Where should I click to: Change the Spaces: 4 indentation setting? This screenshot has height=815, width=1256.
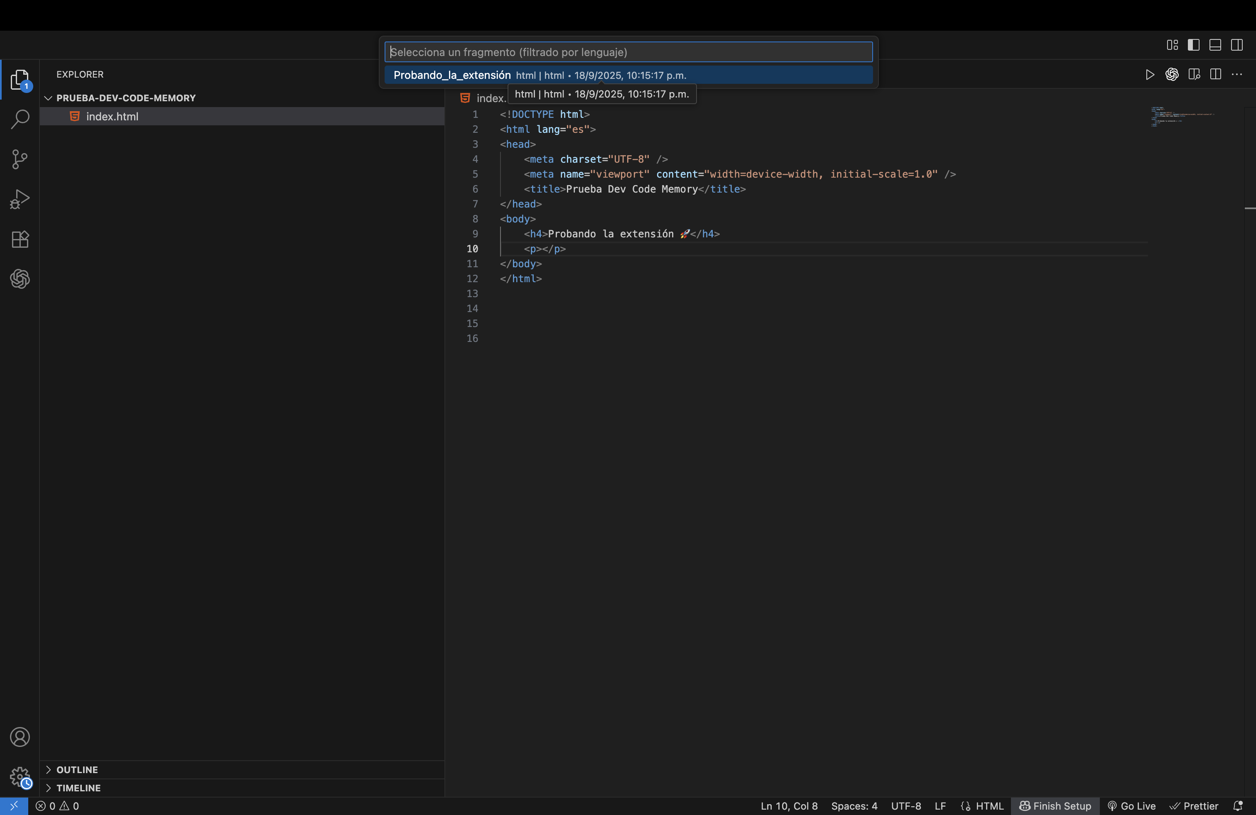pyautogui.click(x=854, y=806)
